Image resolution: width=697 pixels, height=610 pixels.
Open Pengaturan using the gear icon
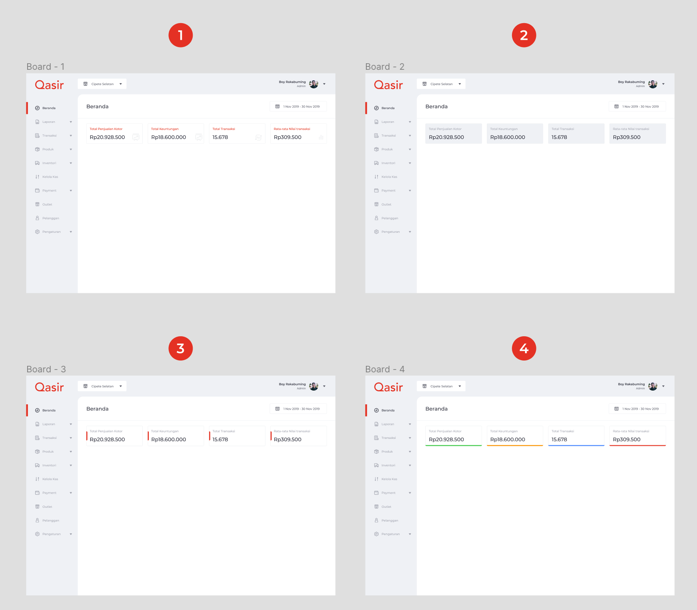click(37, 232)
